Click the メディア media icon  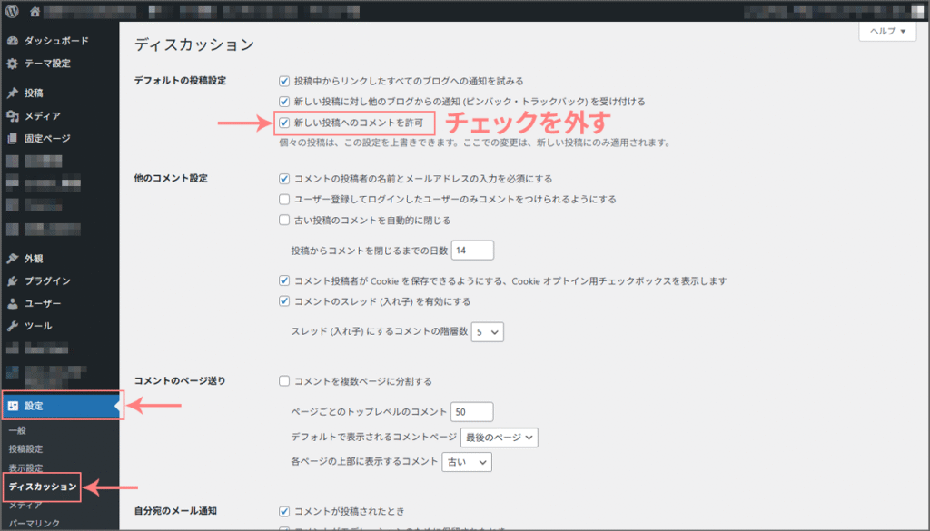(13, 116)
